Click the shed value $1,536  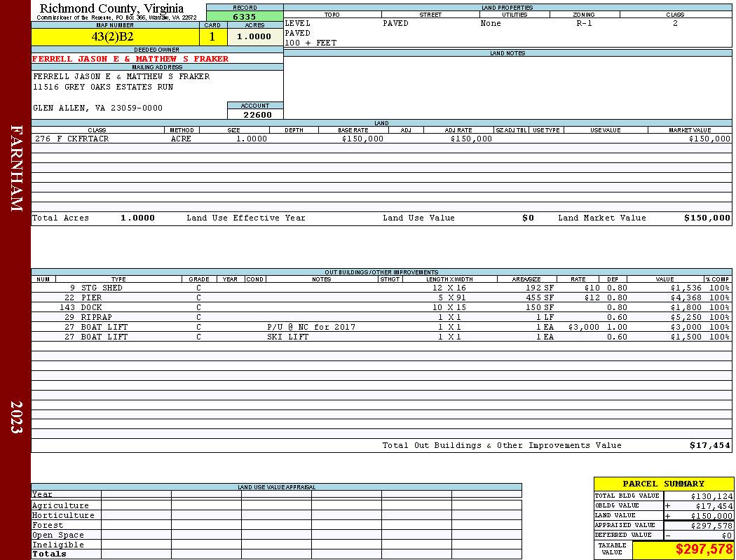[686, 288]
